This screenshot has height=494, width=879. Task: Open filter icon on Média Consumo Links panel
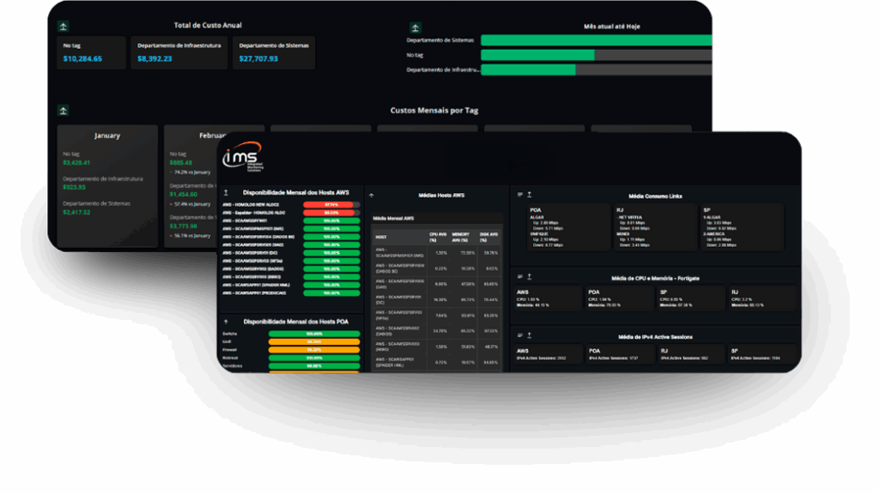(x=520, y=195)
